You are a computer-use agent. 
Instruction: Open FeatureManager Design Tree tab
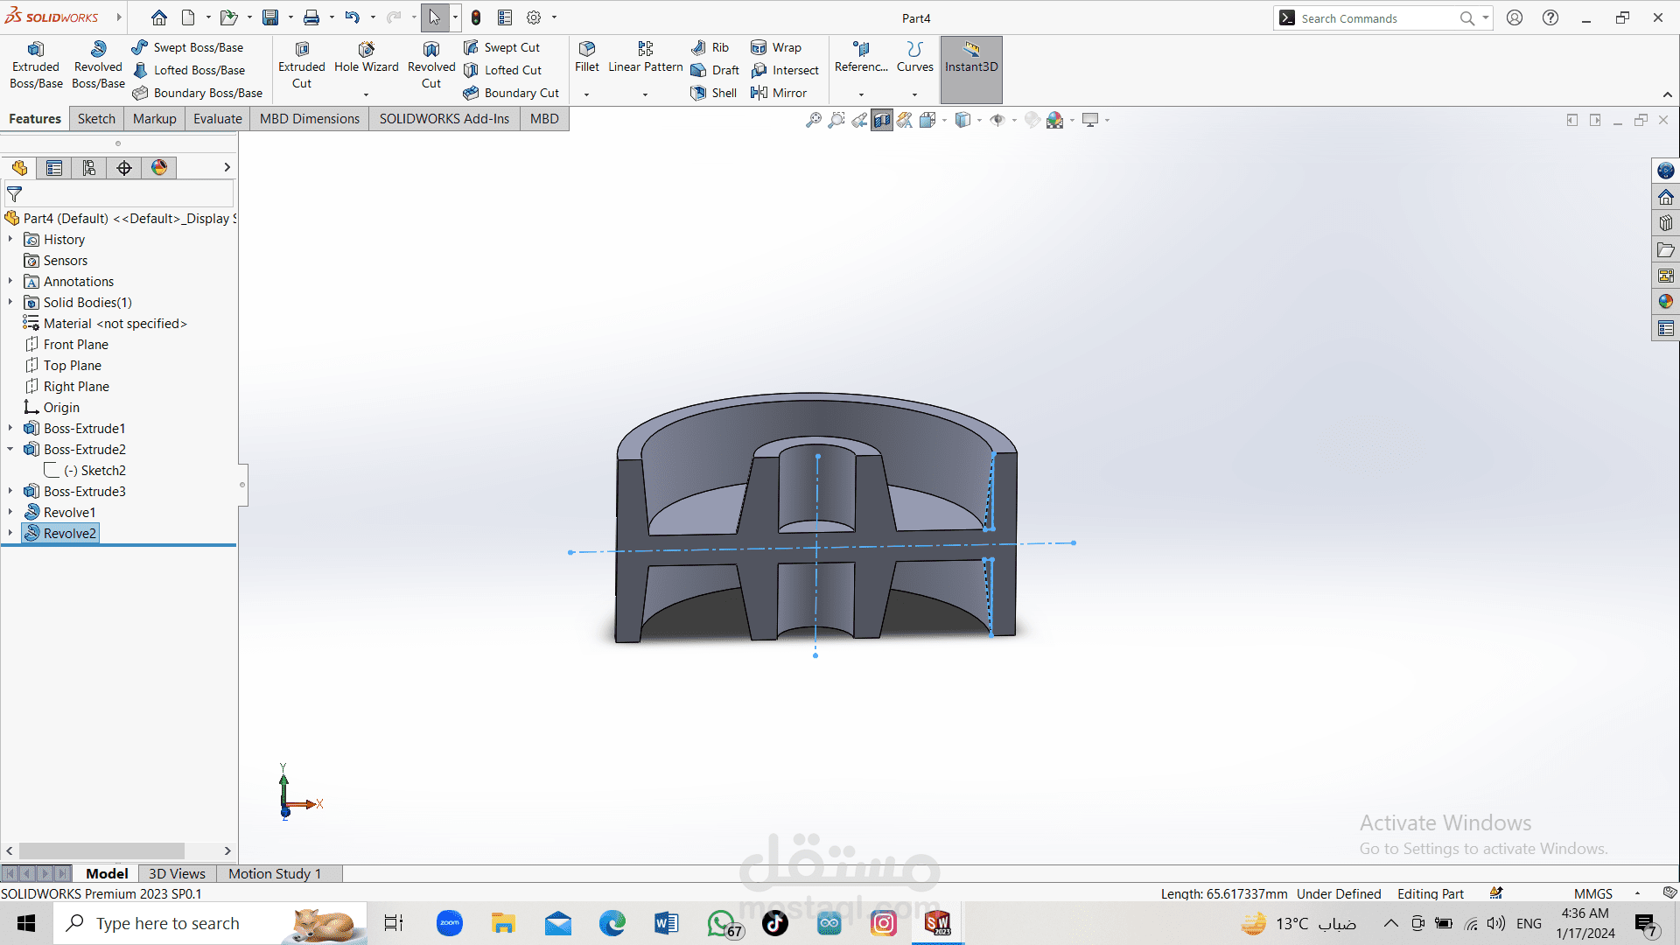(19, 168)
